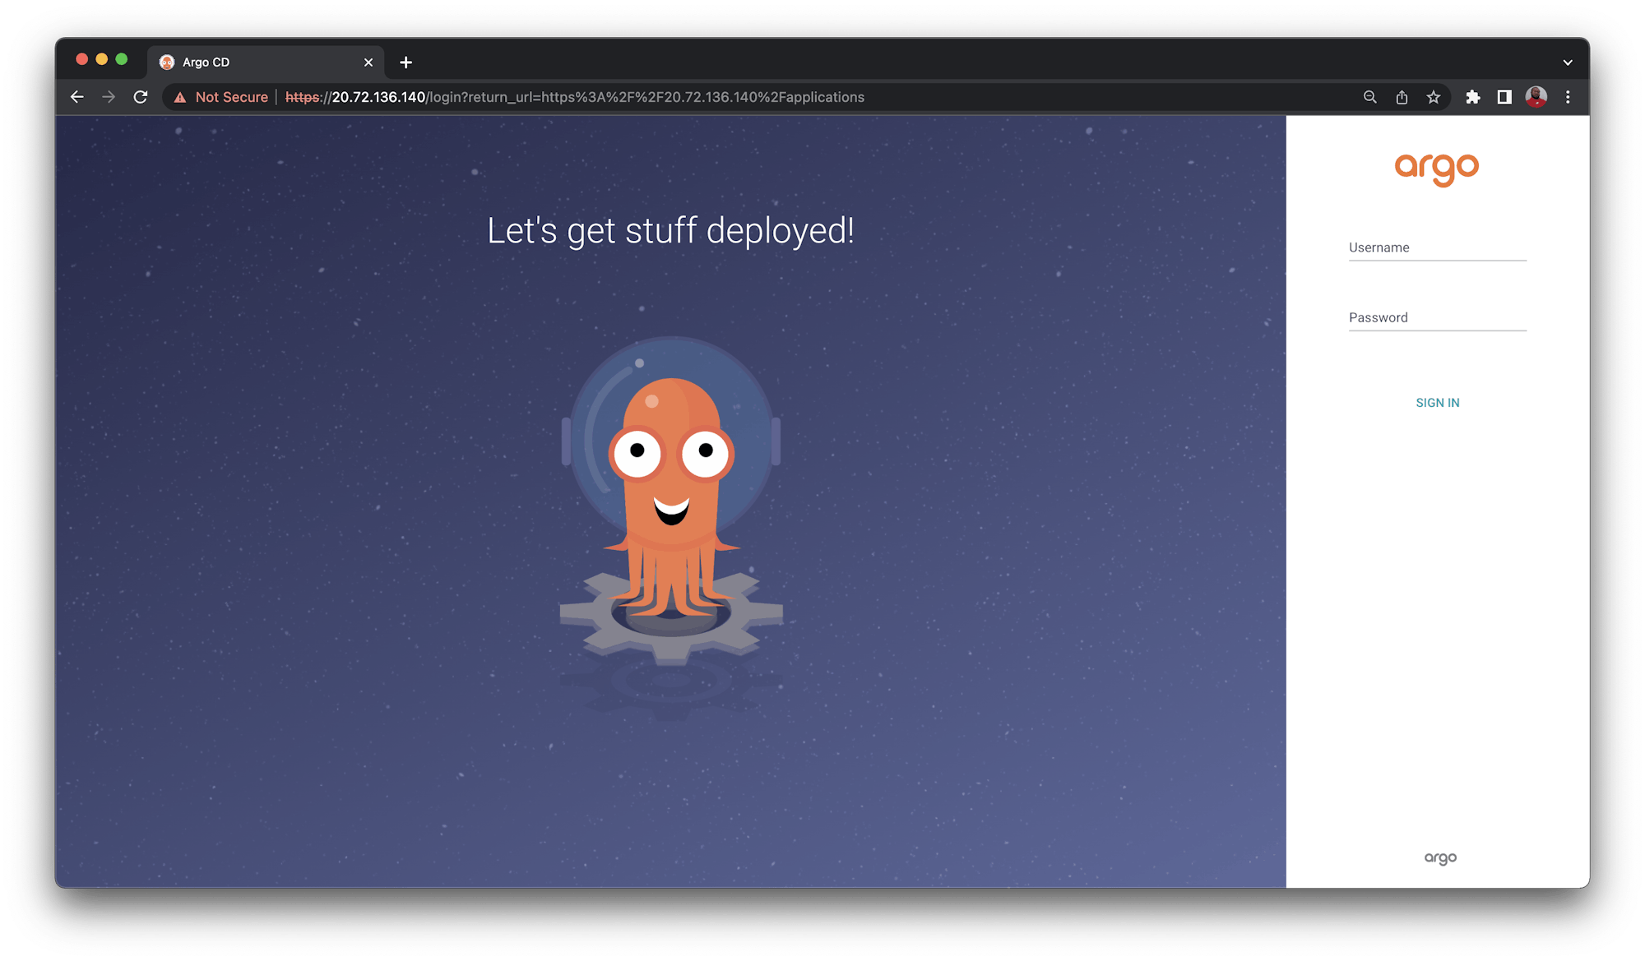This screenshot has width=1645, height=961.
Task: Open Chrome's three-dot menu
Action: point(1568,97)
